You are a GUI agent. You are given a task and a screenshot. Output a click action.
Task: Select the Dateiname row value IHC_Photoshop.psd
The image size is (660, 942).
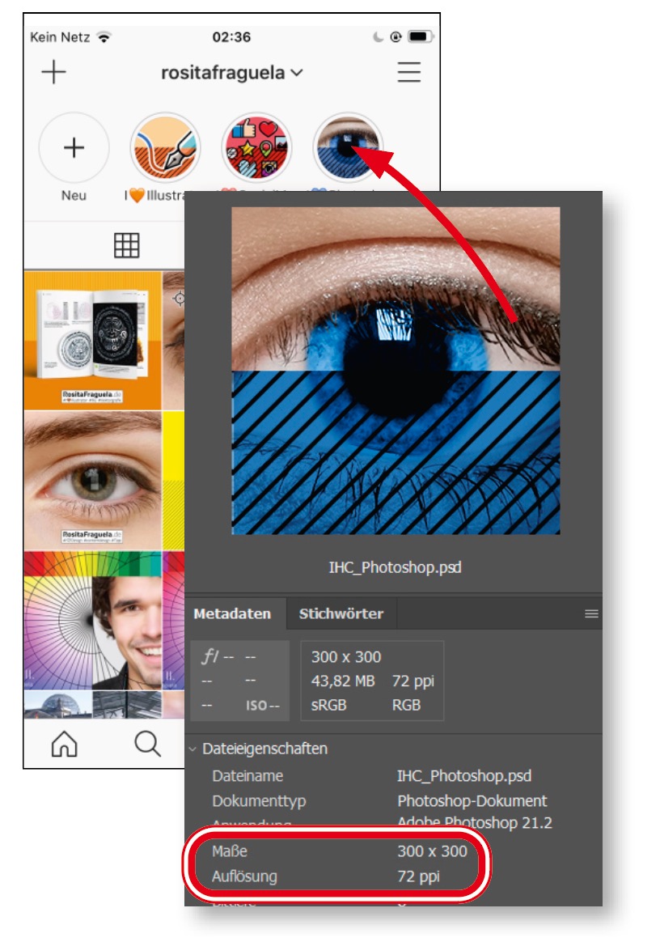point(464,775)
